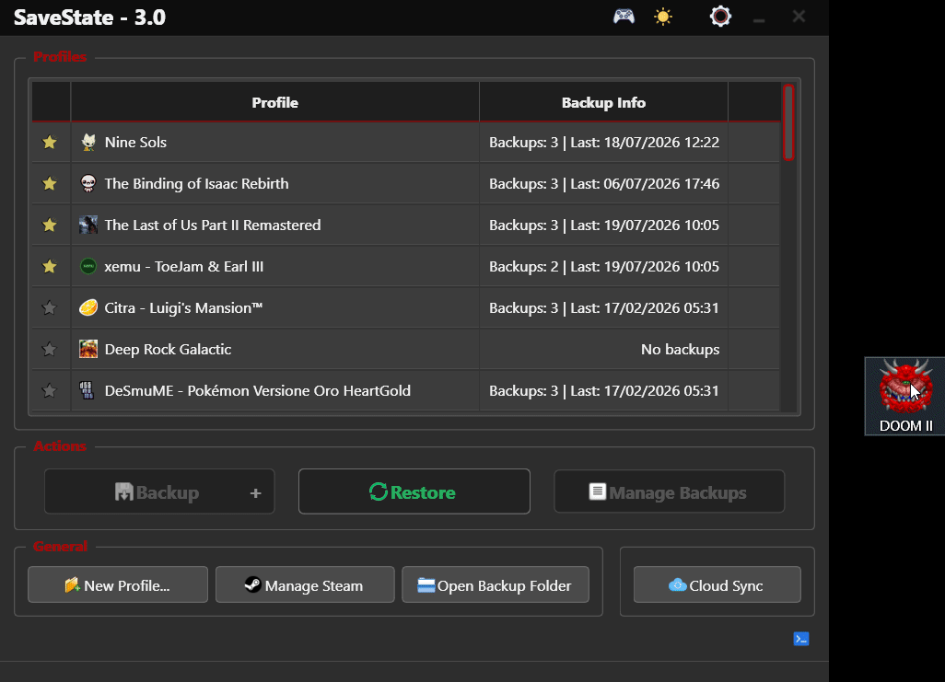Open Manage Backups

(669, 491)
